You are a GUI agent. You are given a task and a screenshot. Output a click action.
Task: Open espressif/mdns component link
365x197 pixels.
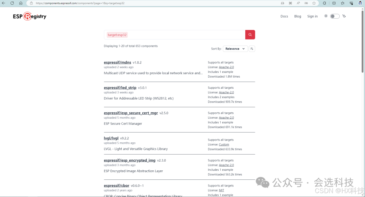pos(117,62)
